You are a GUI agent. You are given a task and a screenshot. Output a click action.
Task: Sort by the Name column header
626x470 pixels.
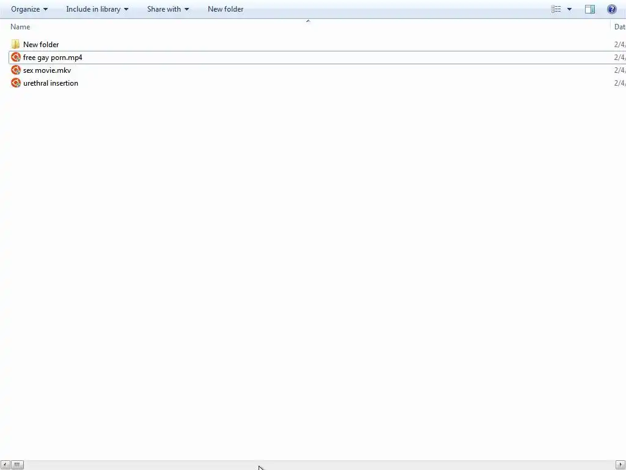(20, 27)
